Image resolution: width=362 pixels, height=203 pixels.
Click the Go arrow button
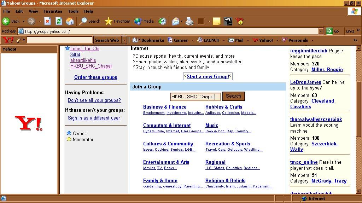tap(329, 31)
